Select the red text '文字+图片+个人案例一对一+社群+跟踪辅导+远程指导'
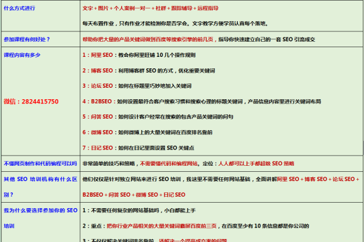The width and height of the screenshot is (364, 242). 150,8
